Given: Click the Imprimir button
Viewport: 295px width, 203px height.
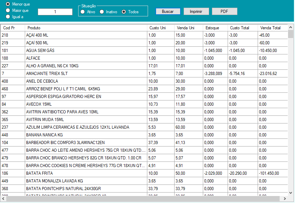Looking at the screenshot, I should [196, 11].
